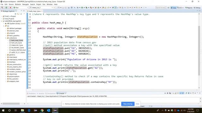Open Outlook from the taskbar

click(49, 110)
